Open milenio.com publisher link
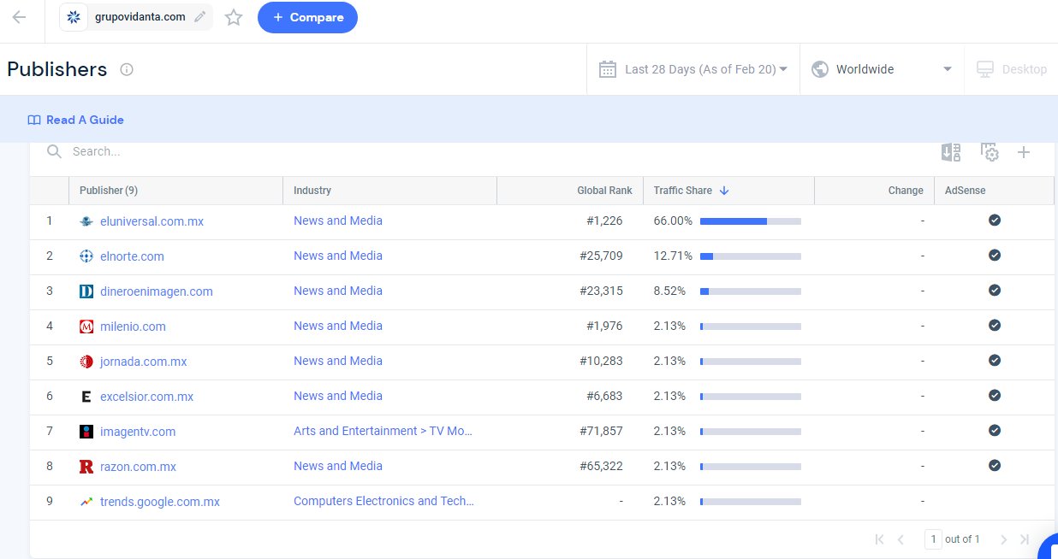 [133, 327]
